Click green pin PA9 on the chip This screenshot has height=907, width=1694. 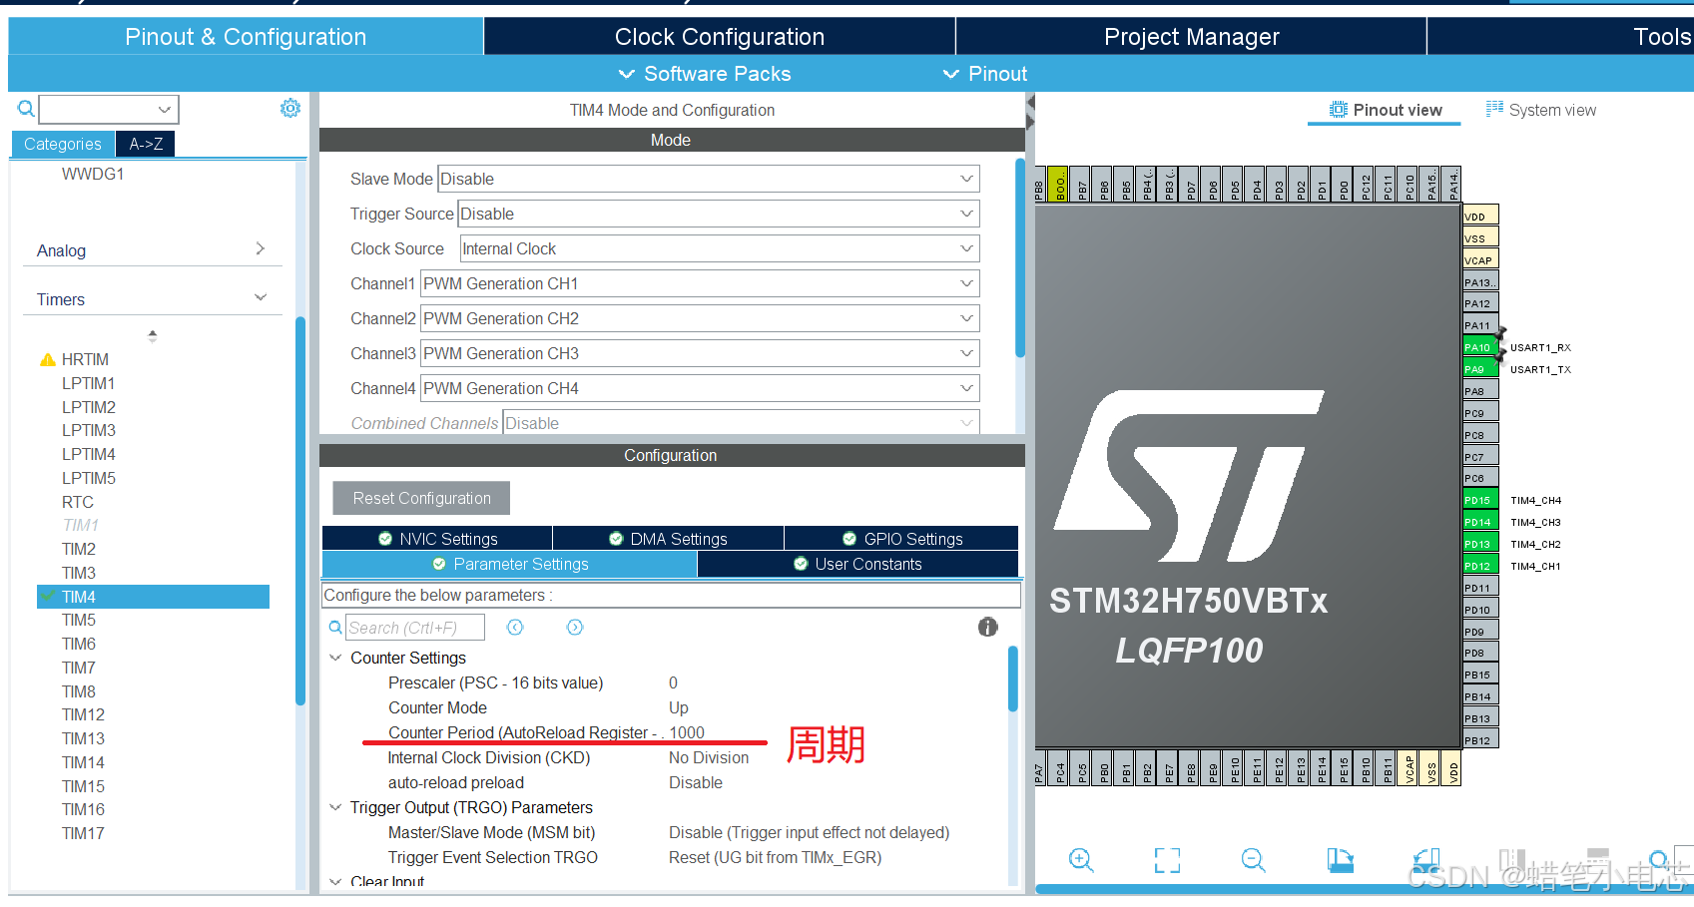click(x=1480, y=369)
